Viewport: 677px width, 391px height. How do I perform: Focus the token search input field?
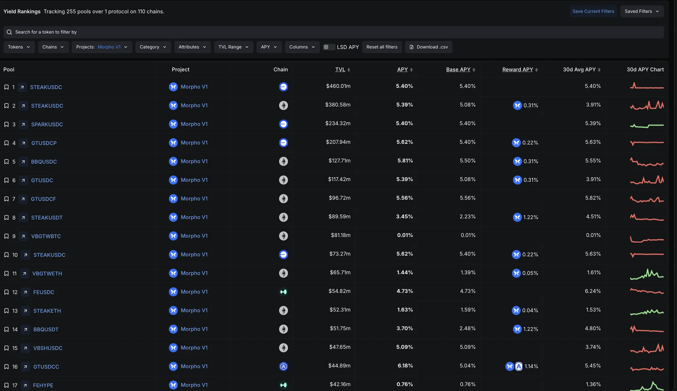(203, 32)
